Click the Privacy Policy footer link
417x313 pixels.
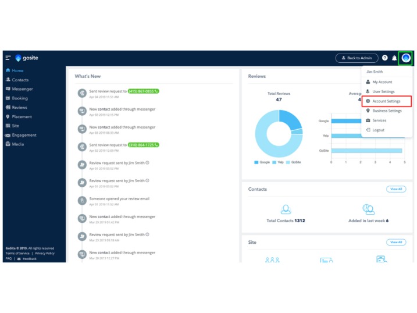(45, 254)
